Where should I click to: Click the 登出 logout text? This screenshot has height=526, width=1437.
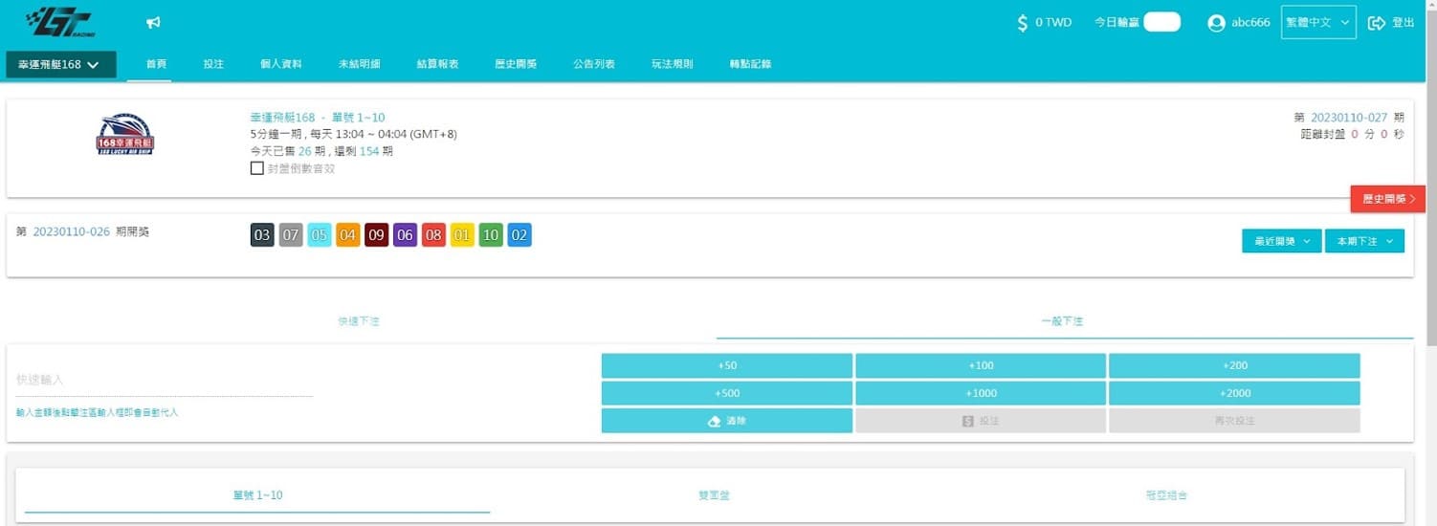[1403, 23]
